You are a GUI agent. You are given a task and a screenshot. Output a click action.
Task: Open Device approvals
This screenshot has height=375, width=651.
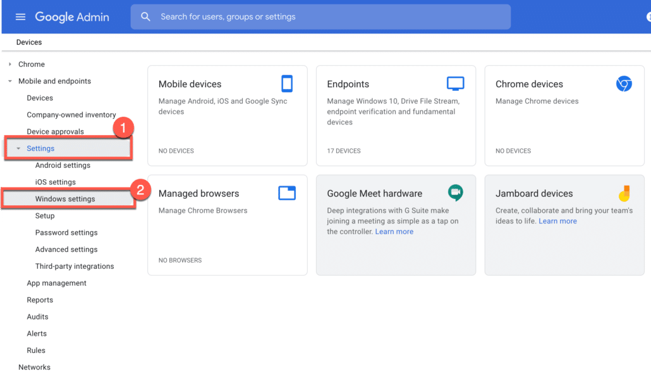(55, 131)
